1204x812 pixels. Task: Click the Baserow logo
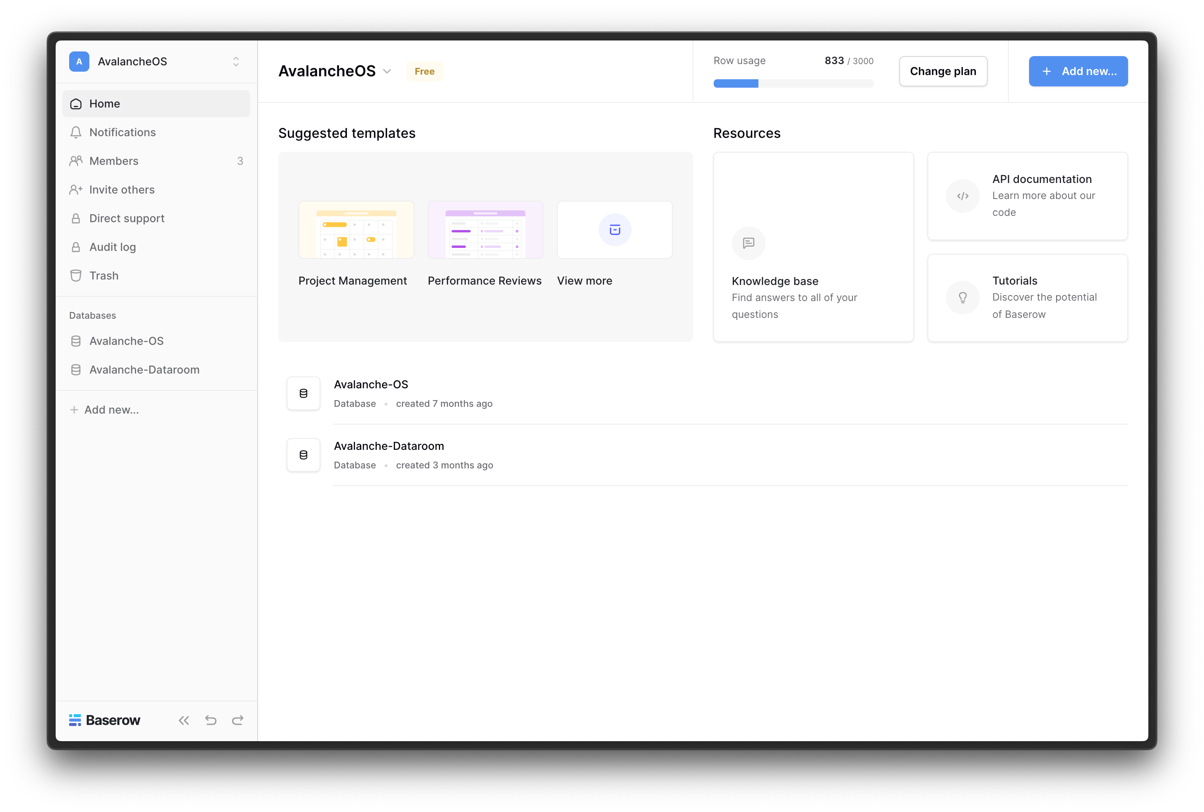pos(105,721)
